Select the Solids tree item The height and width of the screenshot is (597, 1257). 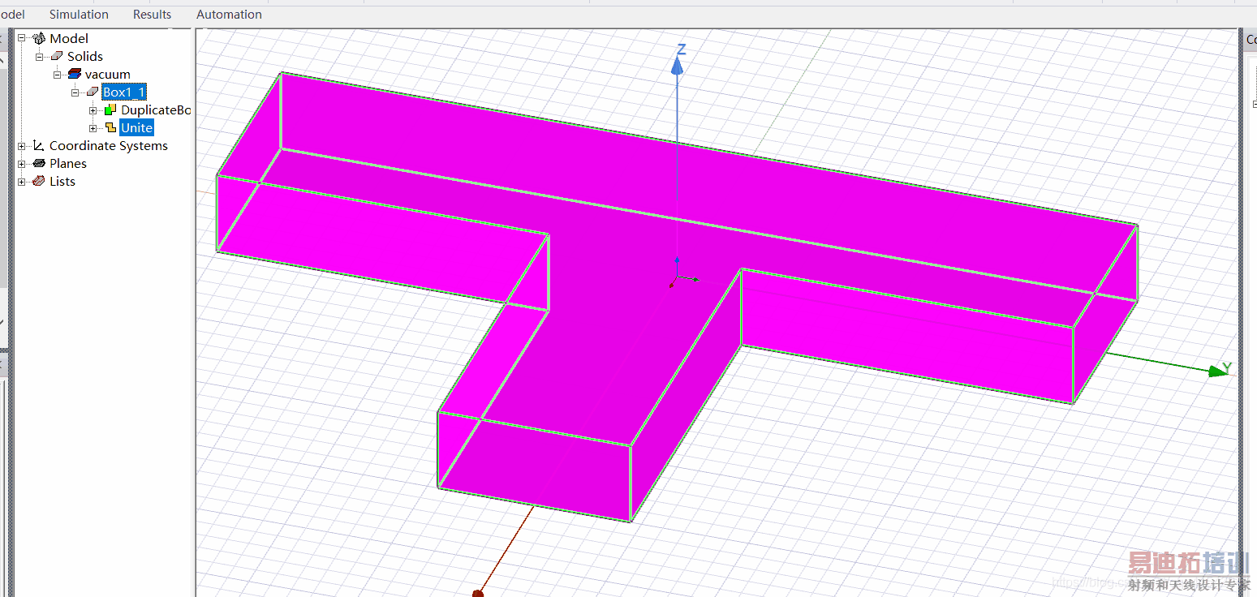click(85, 56)
